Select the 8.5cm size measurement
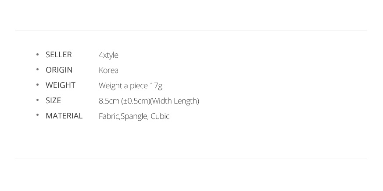Image resolution: width=383 pixels, height=191 pixels. pyautogui.click(x=109, y=101)
